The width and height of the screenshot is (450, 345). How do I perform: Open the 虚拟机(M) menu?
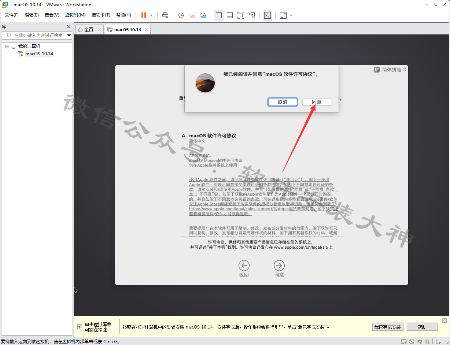click(x=75, y=15)
